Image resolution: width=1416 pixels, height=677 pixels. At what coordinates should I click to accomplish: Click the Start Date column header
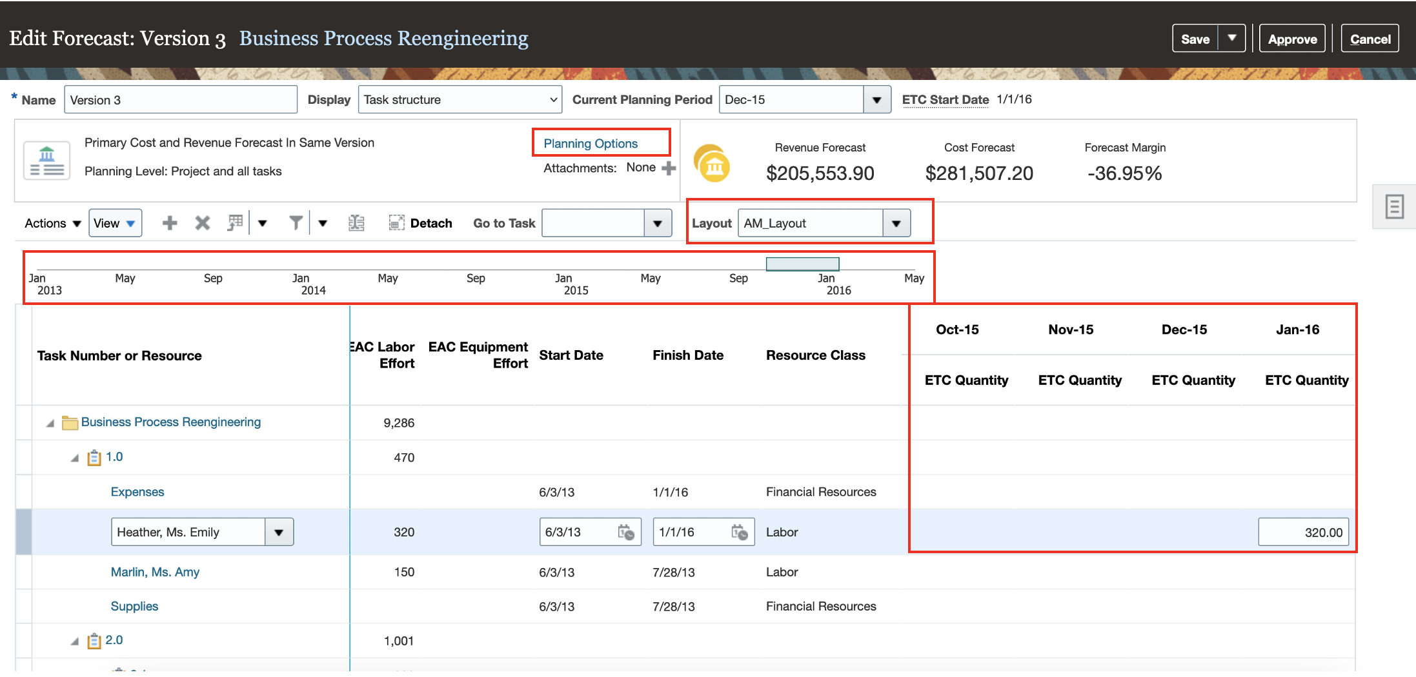tap(571, 355)
